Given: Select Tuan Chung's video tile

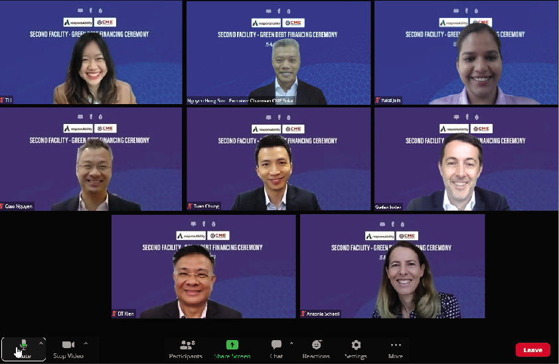Looking at the screenshot, I should [x=279, y=159].
